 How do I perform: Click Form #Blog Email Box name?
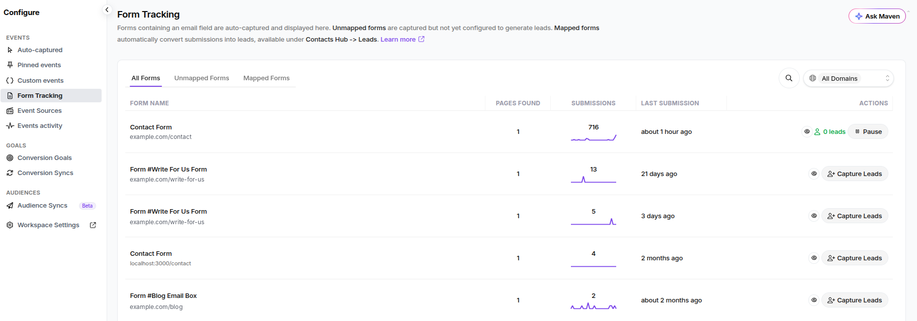click(x=163, y=296)
